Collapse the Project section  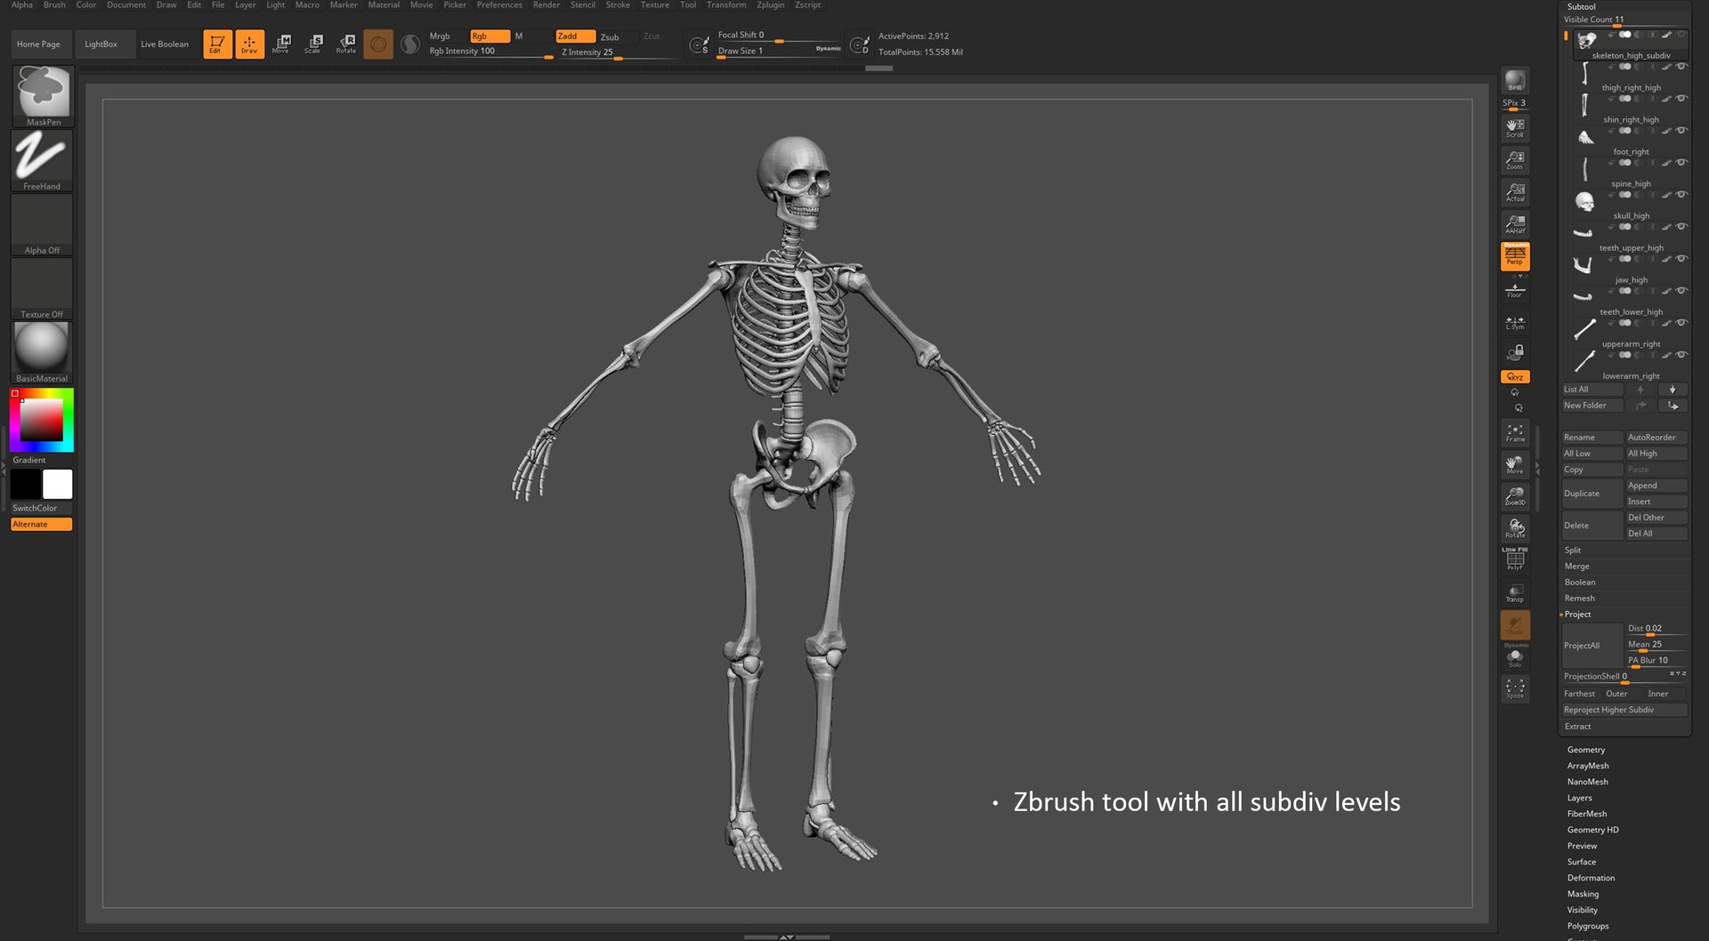1577,615
